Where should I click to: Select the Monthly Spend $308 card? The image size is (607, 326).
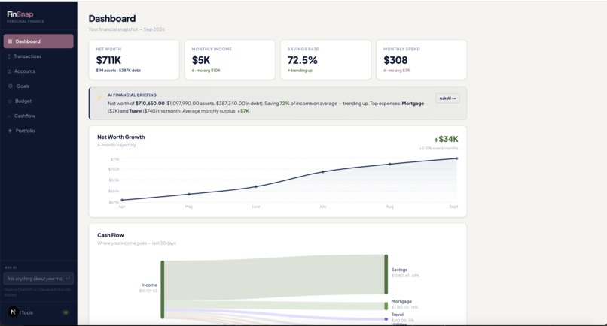[x=422, y=59]
